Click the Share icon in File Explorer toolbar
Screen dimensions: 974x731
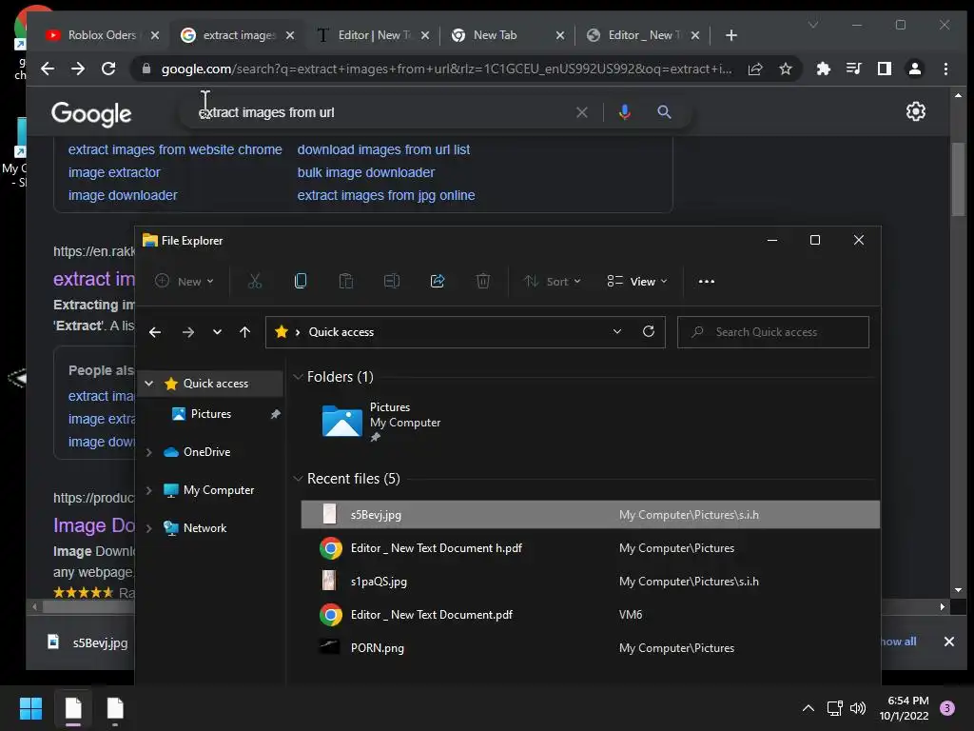click(x=438, y=281)
